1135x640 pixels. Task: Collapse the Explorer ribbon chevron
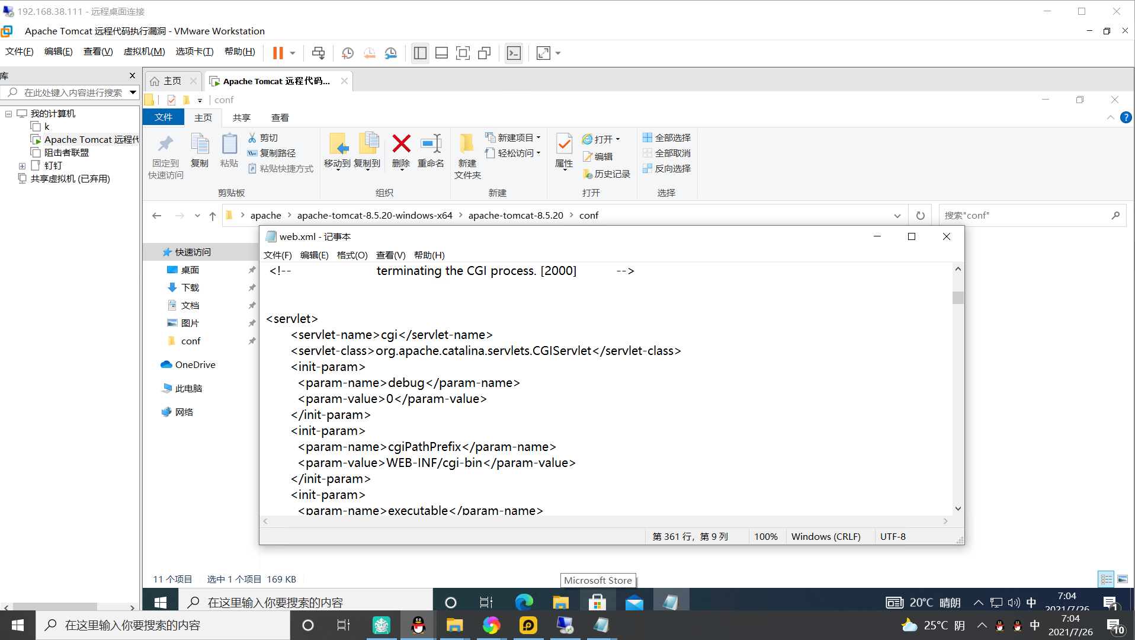(1111, 118)
